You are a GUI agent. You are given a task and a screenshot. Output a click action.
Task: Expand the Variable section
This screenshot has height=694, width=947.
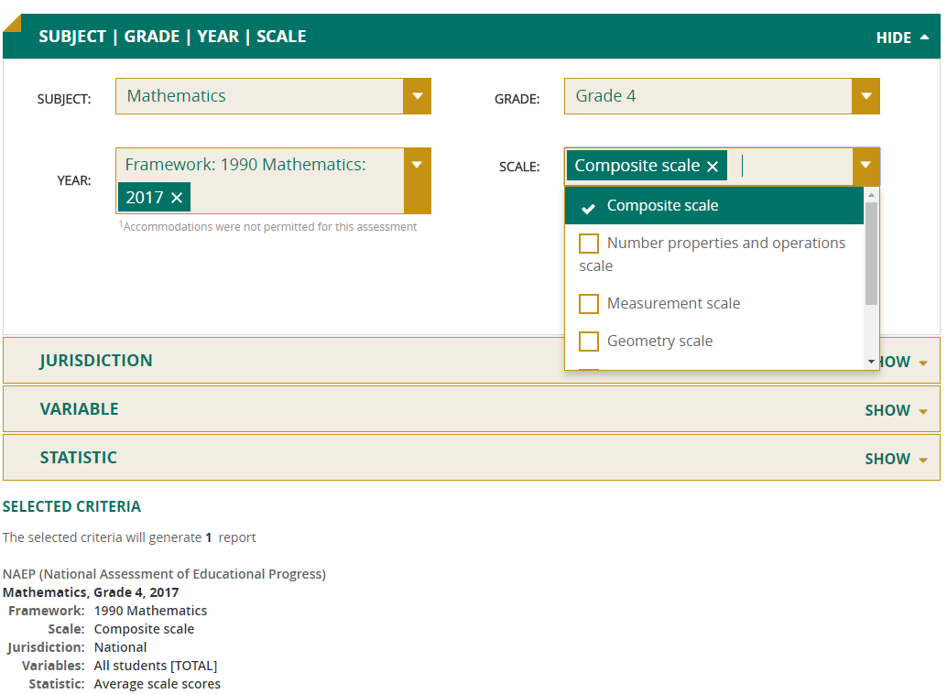(x=895, y=410)
